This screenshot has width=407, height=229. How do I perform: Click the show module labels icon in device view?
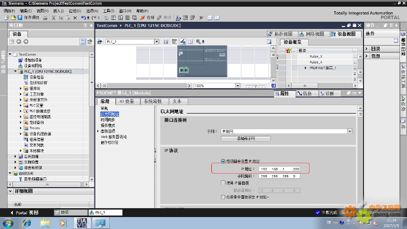pos(174,42)
